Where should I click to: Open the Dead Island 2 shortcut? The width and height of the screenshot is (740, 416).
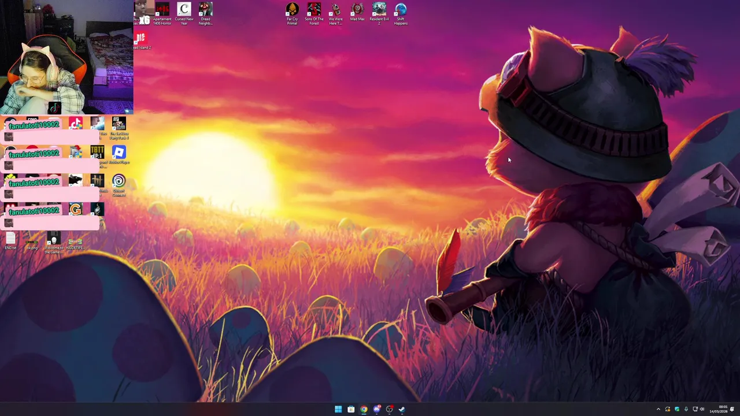coord(142,41)
